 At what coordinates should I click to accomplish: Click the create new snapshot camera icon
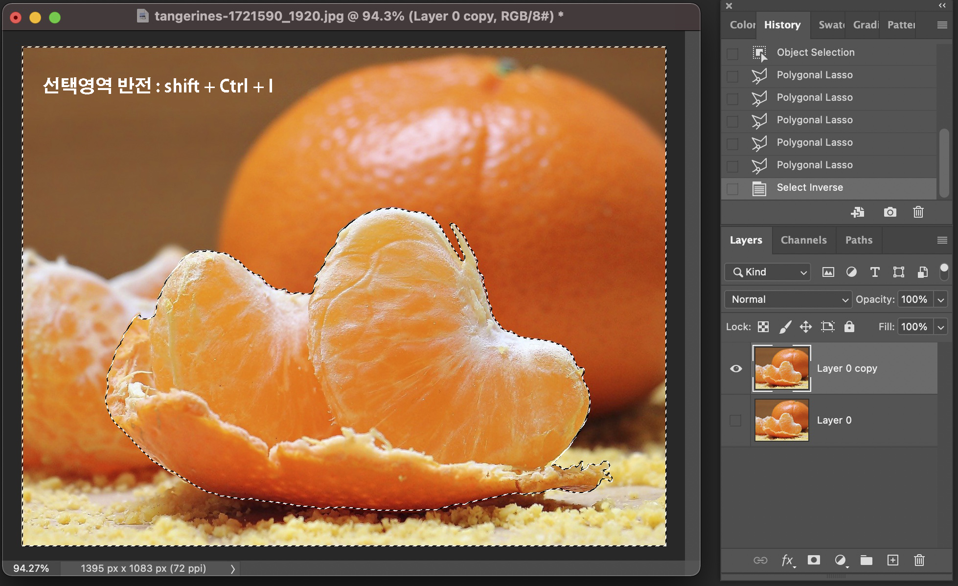(x=890, y=212)
